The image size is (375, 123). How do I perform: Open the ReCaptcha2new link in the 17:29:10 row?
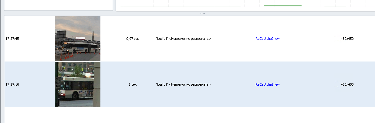point(267,84)
